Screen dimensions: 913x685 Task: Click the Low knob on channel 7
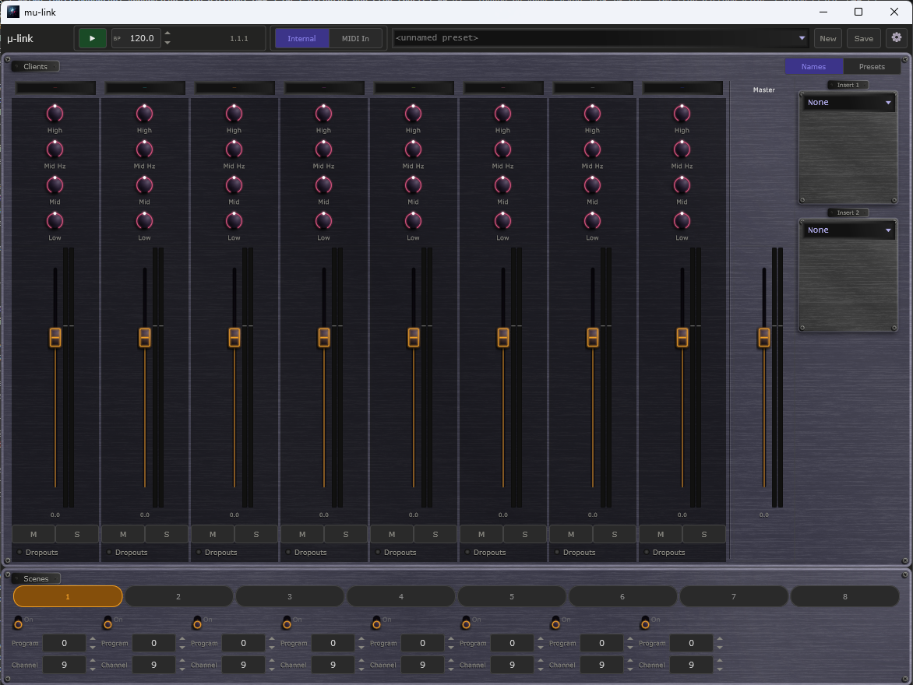coord(593,220)
